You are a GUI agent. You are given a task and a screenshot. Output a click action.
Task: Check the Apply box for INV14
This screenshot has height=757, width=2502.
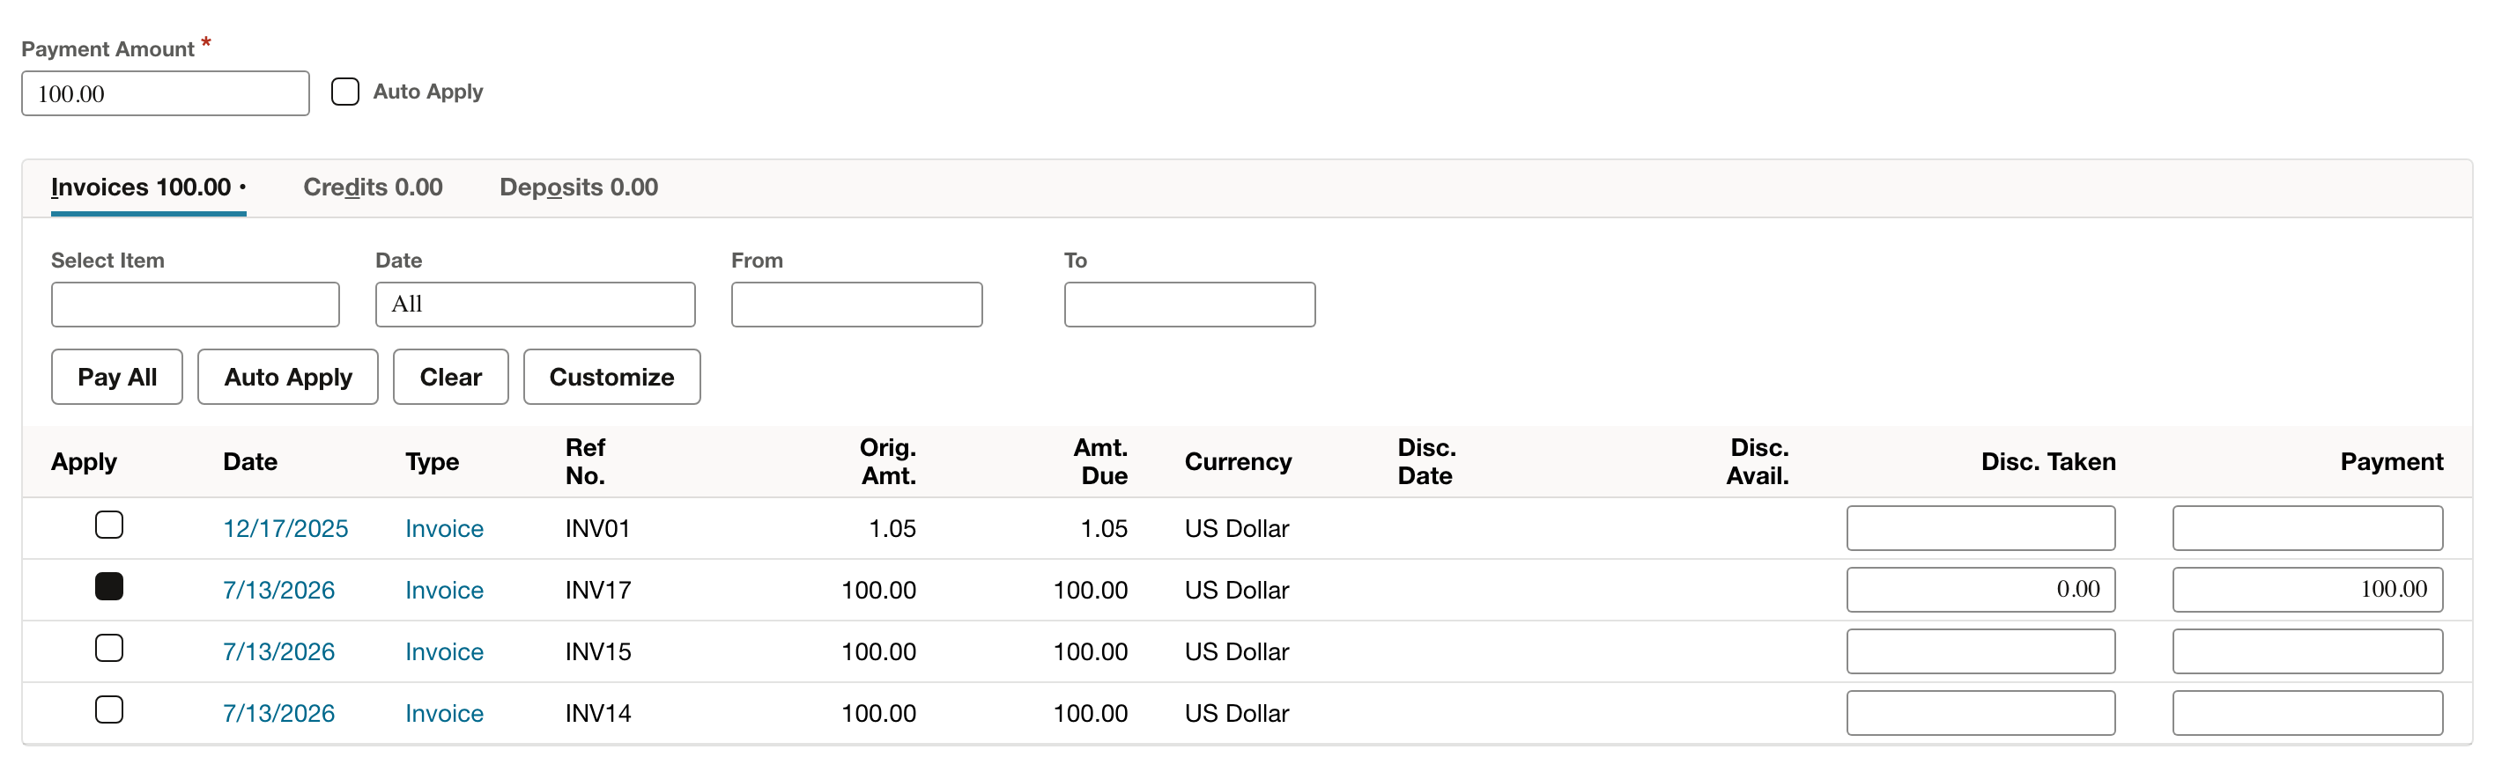click(108, 709)
